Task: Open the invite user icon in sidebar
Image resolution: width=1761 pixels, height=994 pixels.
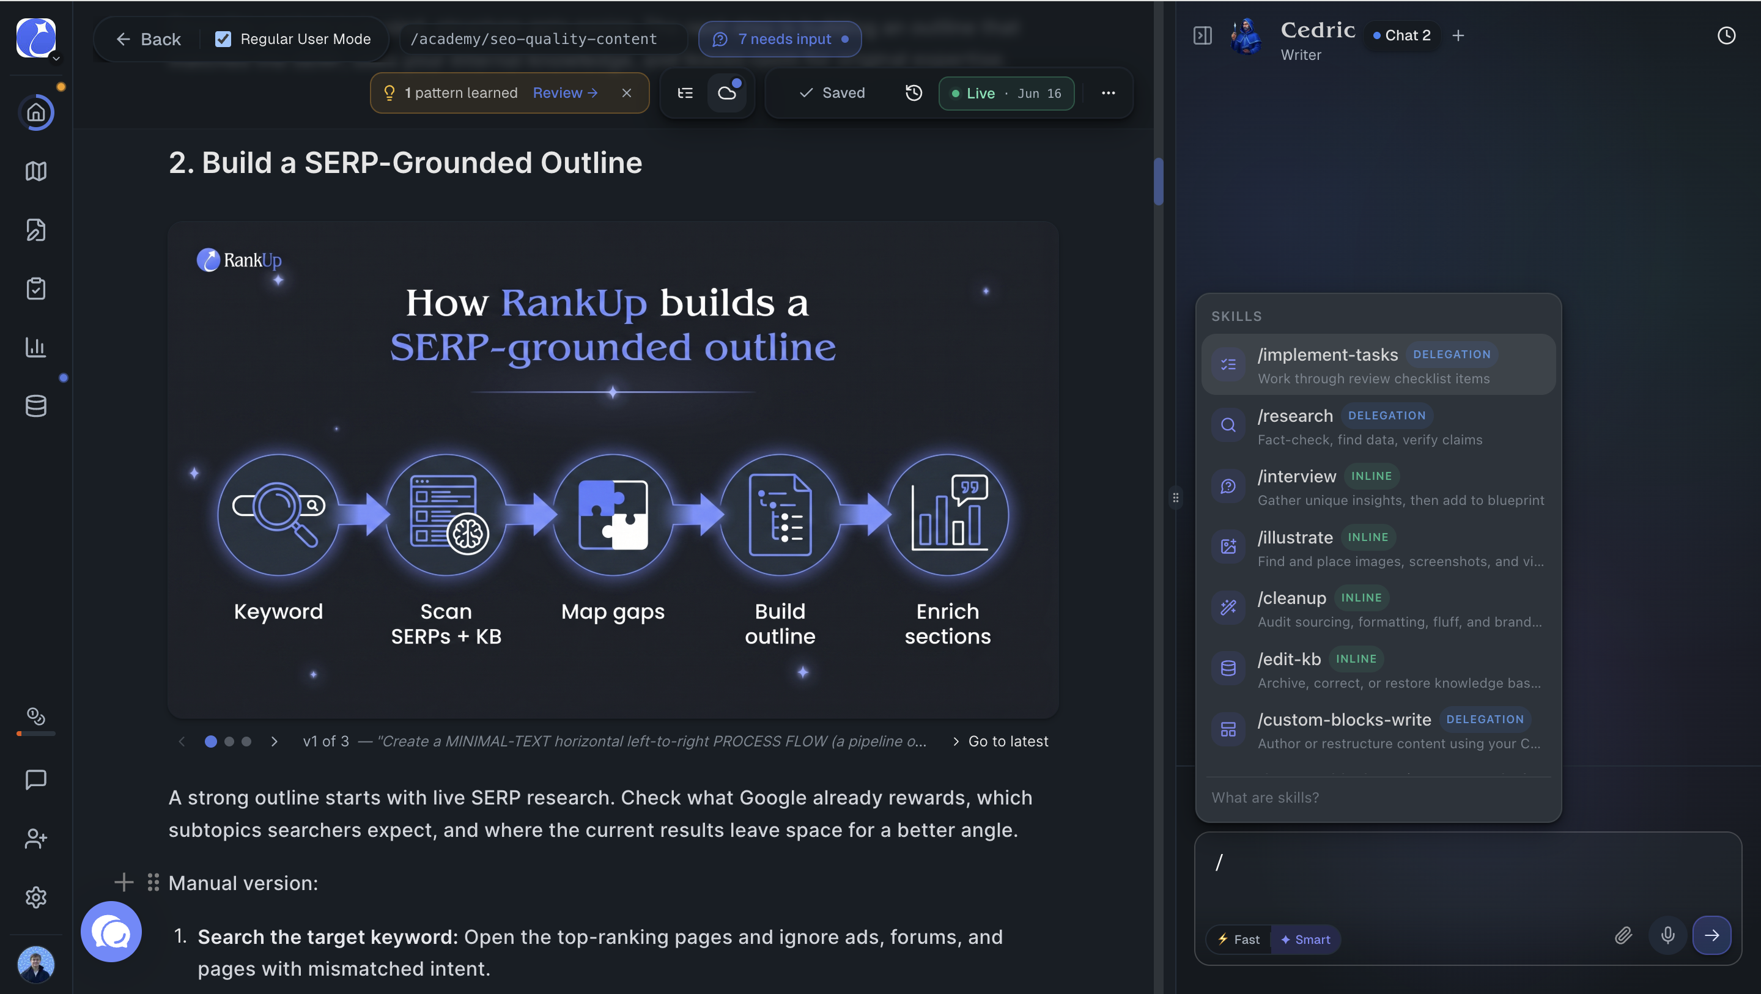Action: coord(35,838)
